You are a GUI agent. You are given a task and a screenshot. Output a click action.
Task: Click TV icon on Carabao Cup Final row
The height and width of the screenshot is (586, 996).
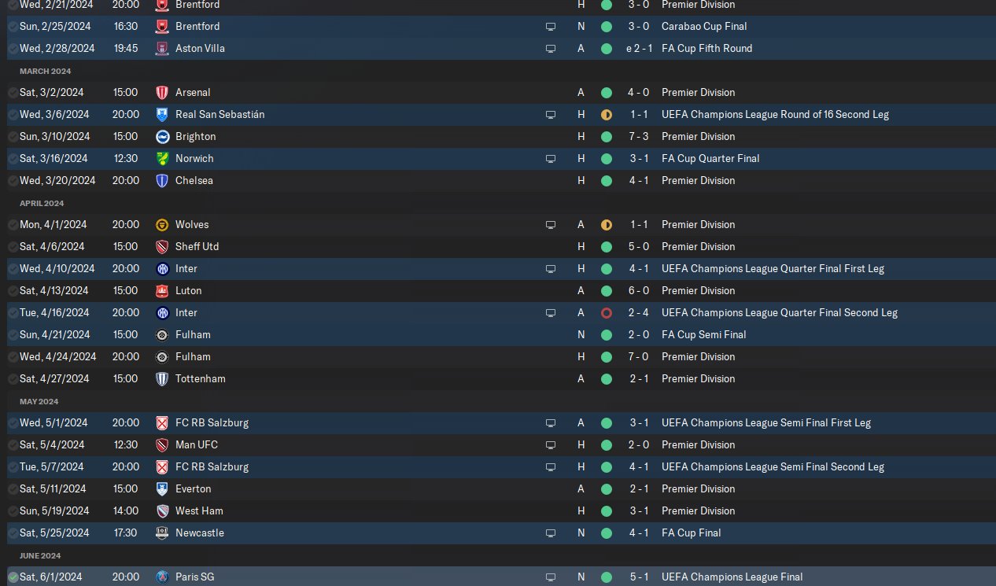pyautogui.click(x=551, y=26)
